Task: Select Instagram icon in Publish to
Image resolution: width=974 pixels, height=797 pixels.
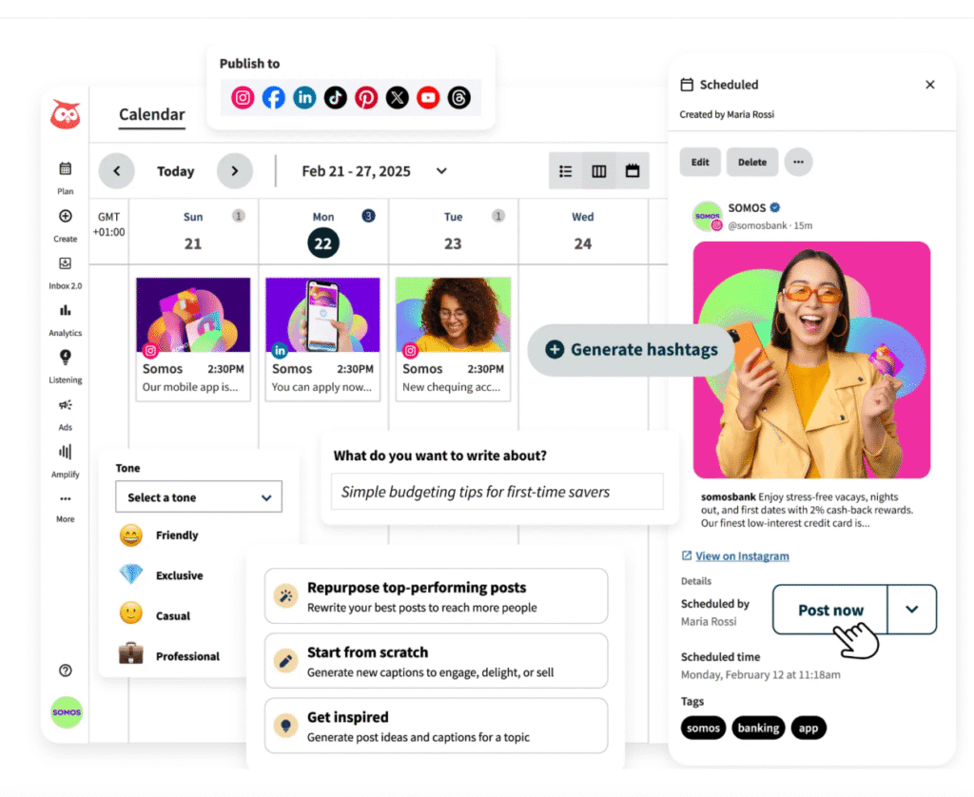Action: [x=243, y=97]
